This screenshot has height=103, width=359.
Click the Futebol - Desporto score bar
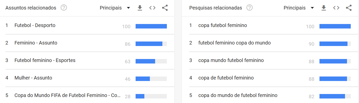[x=151, y=26]
